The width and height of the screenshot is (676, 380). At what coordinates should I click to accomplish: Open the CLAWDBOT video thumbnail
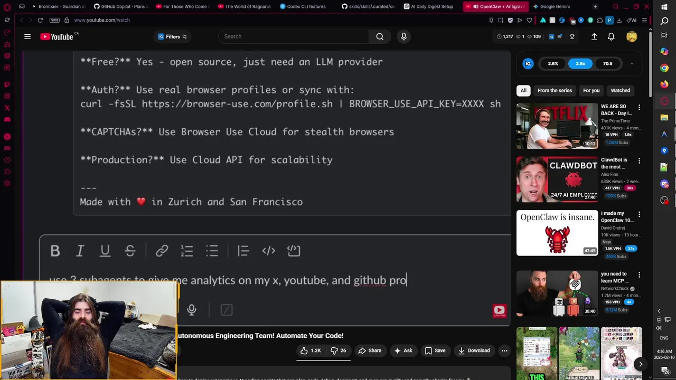[x=557, y=179]
